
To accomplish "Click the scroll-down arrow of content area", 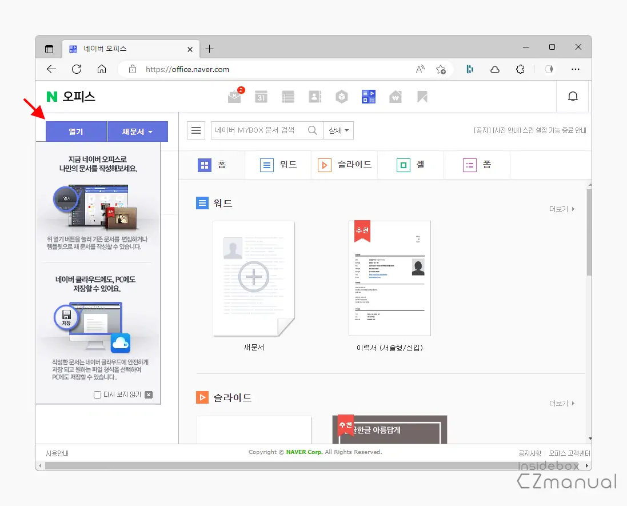I will (x=590, y=439).
